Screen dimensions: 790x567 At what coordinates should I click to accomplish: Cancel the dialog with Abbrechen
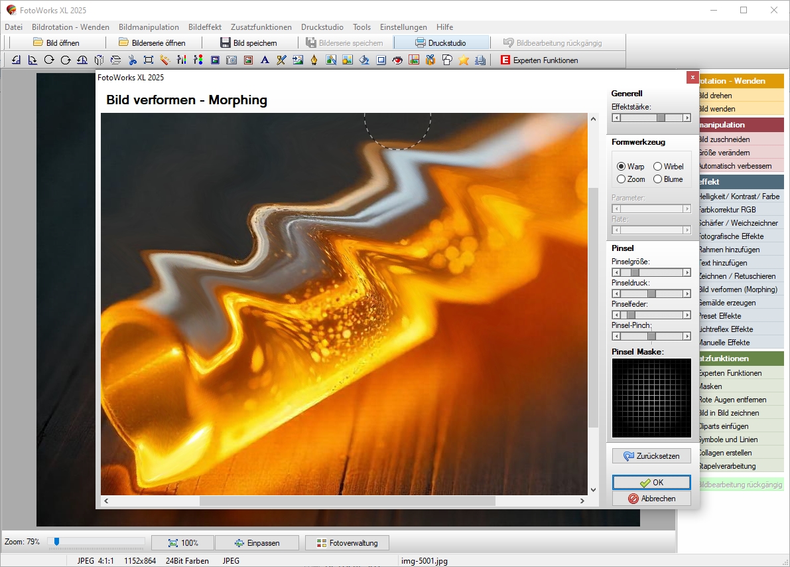tap(651, 499)
